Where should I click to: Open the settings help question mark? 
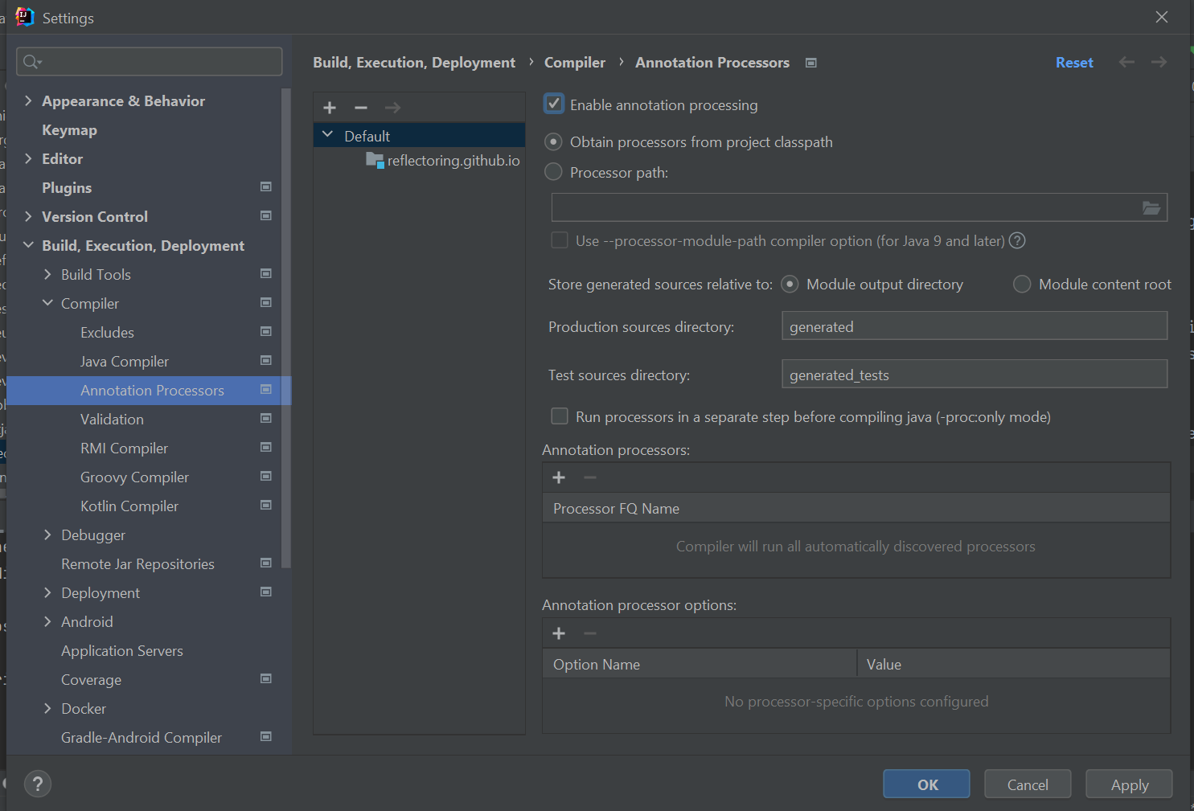(38, 784)
